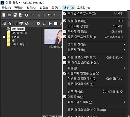Remove unused media icon in Project Media toolbar
The height and width of the screenshot is (117, 130).
[x=4, y=23]
